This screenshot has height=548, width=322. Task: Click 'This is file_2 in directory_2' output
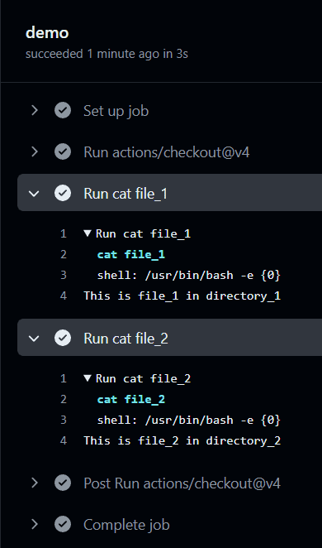182,441
